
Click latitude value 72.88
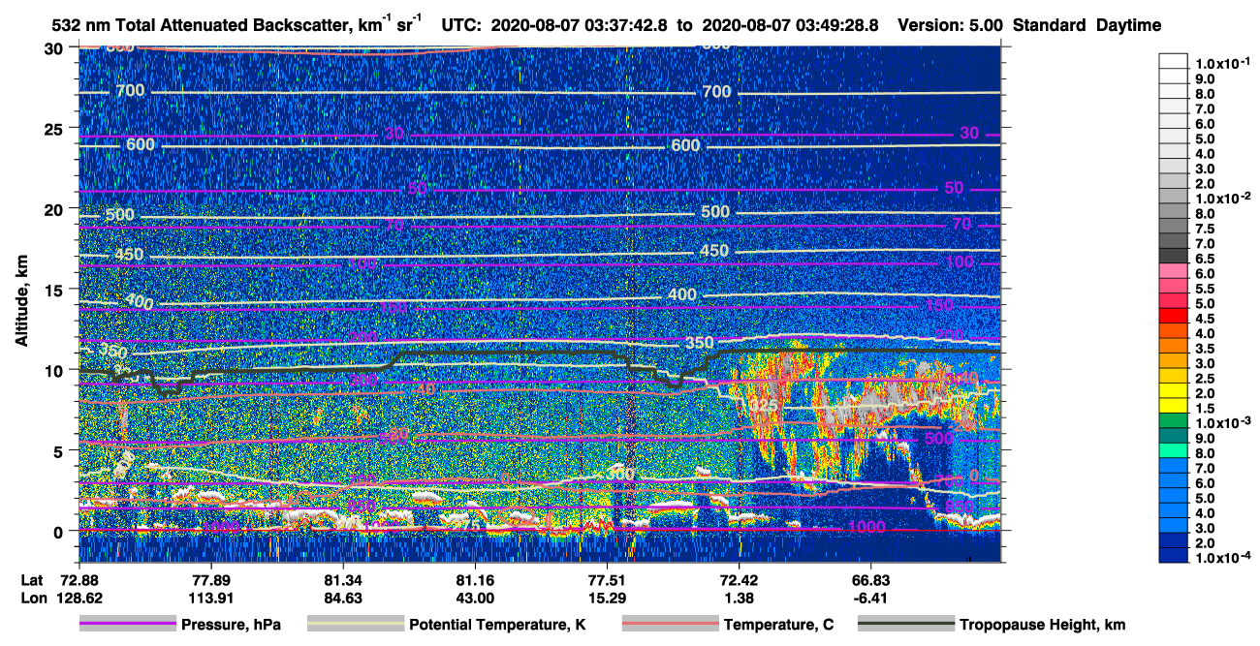pos(79,580)
